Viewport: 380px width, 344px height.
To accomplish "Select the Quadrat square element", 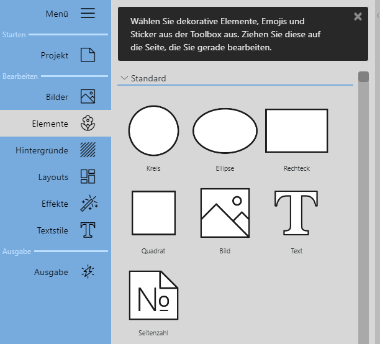I will click(x=153, y=212).
